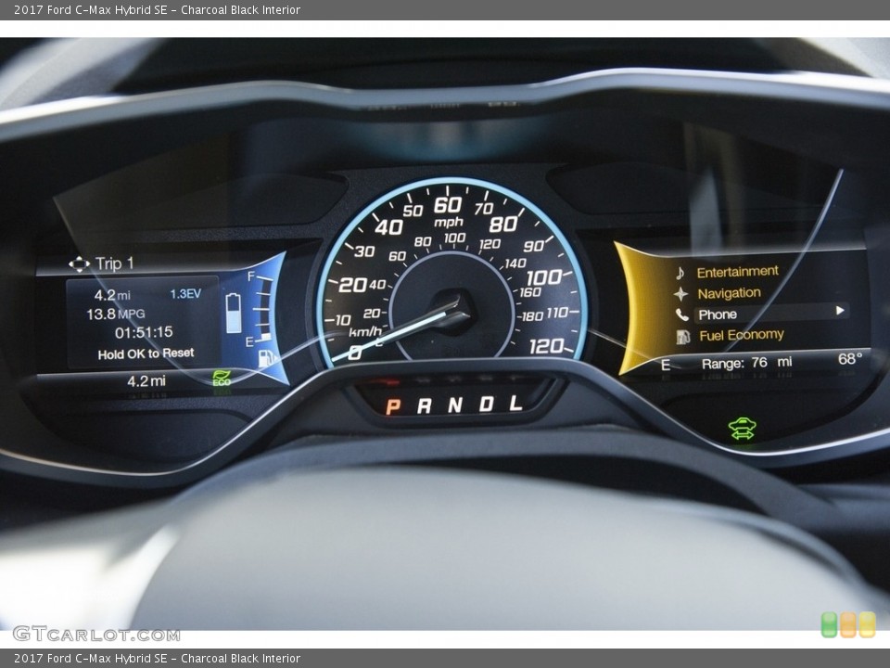
Task: Click the 01:51:15 trip timer
Action: (x=144, y=332)
